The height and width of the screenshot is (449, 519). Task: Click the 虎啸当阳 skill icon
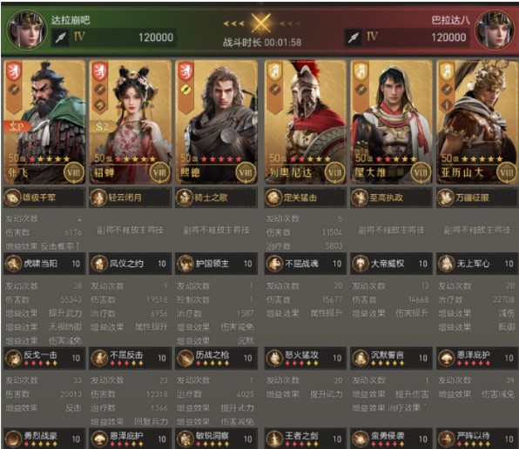(x=13, y=264)
